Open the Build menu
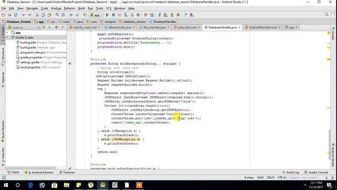The width and height of the screenshot is (337, 190). pos(81,8)
